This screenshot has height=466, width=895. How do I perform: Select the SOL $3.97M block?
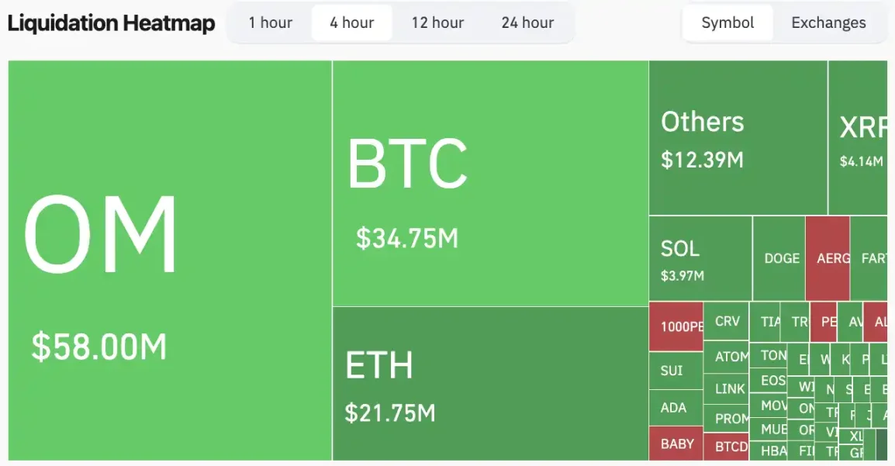coord(700,258)
